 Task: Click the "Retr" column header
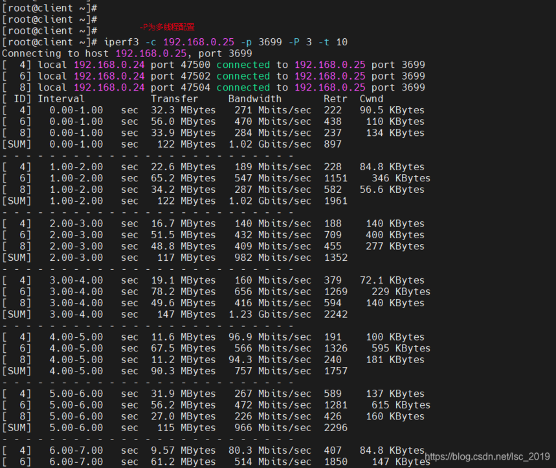[x=335, y=99]
